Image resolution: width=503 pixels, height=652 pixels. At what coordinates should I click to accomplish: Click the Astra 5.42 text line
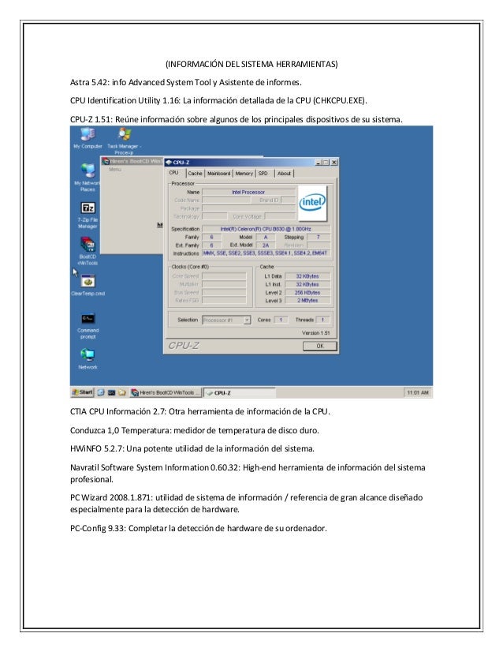click(185, 82)
